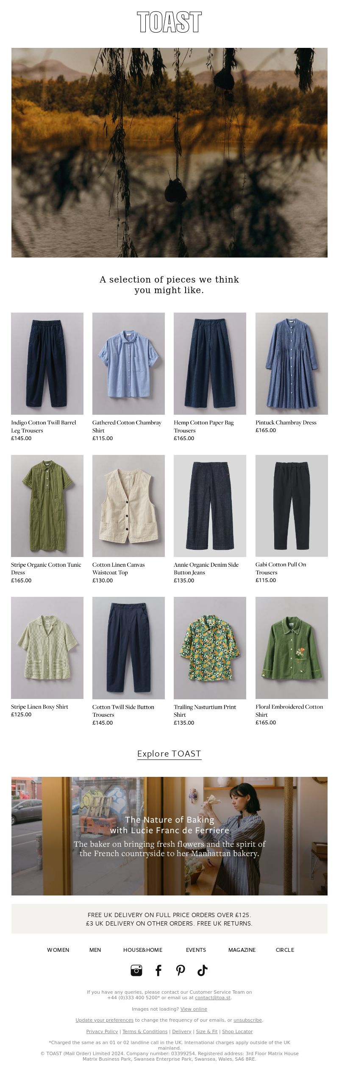Open the View online link
339x1081 pixels.
click(194, 1009)
